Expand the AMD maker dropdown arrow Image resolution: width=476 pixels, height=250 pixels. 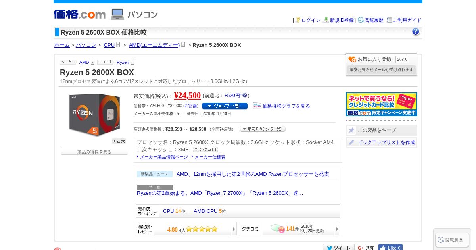click(92, 62)
